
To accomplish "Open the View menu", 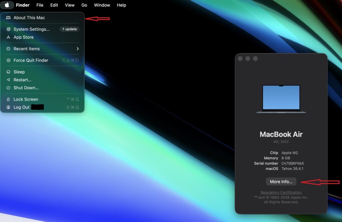I will [x=69, y=5].
